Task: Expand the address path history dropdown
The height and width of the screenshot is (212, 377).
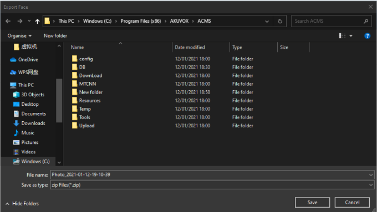Action: point(267,22)
